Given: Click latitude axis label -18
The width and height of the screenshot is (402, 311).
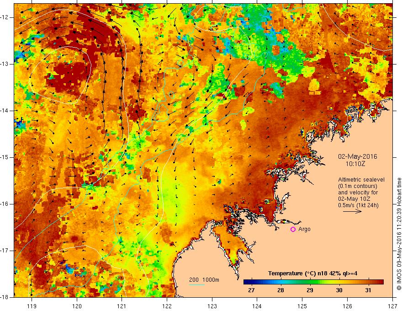Looking at the screenshot, I should (5, 297).
